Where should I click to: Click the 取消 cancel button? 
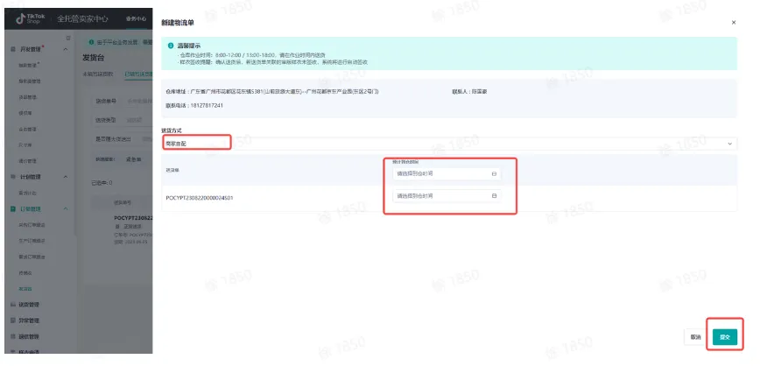click(695, 337)
